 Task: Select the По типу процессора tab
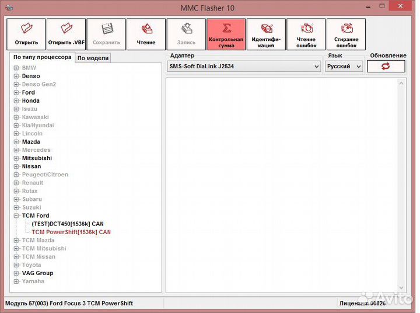coord(42,57)
